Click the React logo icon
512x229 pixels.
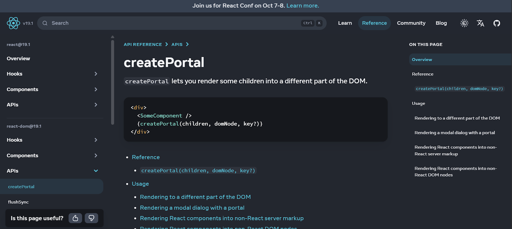tap(13, 23)
